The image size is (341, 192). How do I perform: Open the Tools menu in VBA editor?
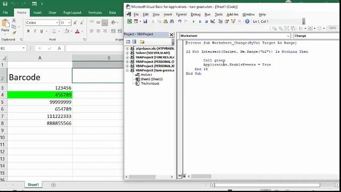click(x=218, y=14)
